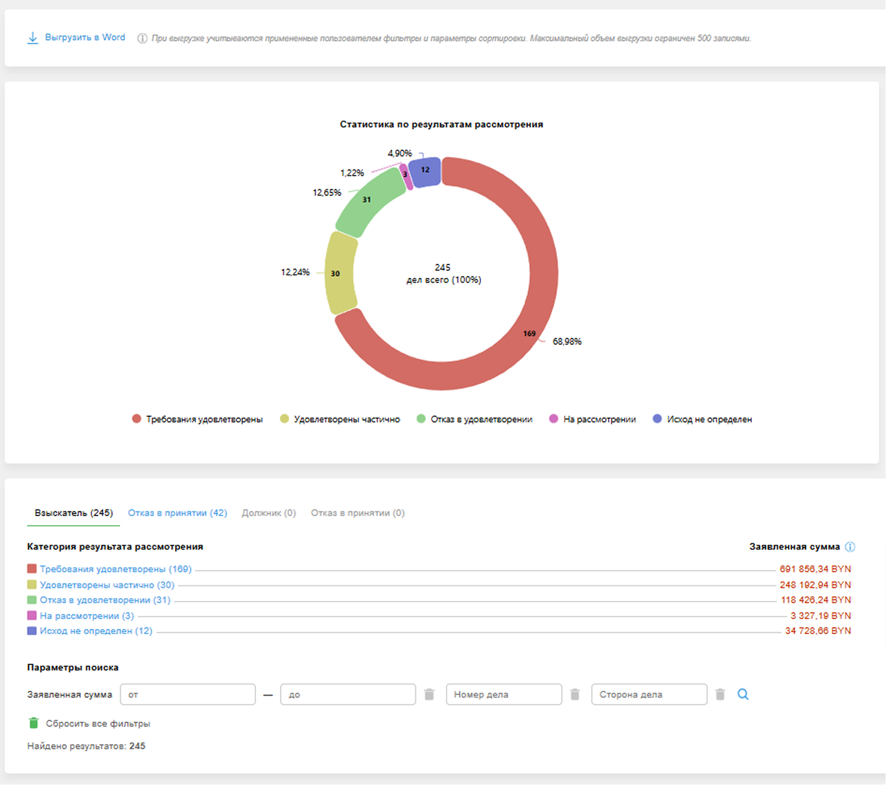Click the green trash icon to reset filters

[x=34, y=723]
